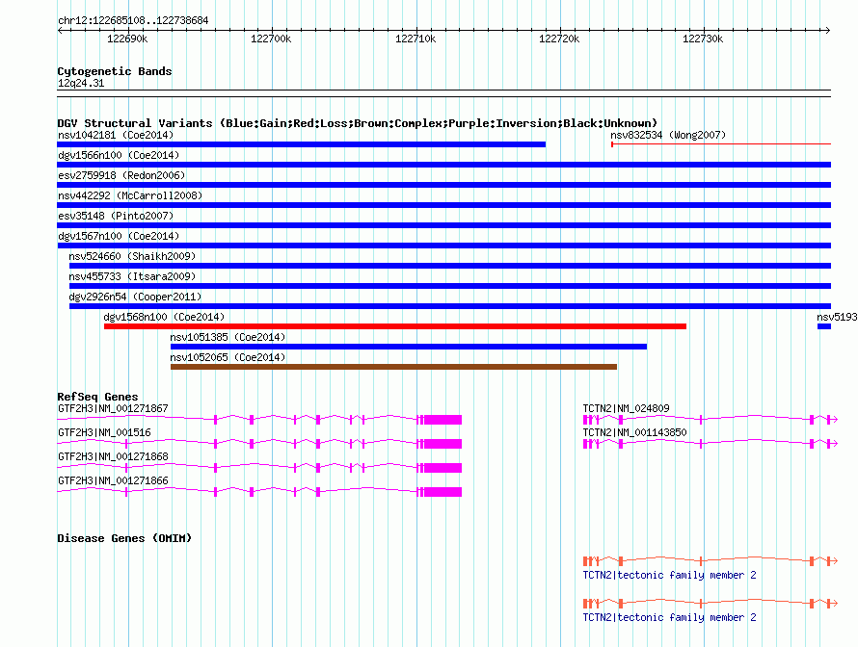Click the gene model glyph of TCTN2 NM_001143850
This screenshot has height=647, width=858.
click(x=711, y=444)
